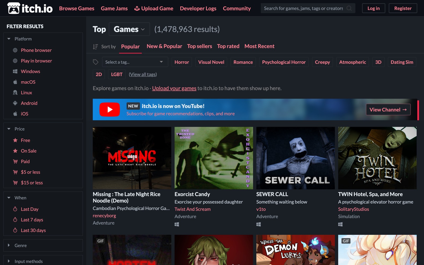The width and height of the screenshot is (424, 265).
Task: Filter by Visual Novel tag
Action: click(211, 62)
